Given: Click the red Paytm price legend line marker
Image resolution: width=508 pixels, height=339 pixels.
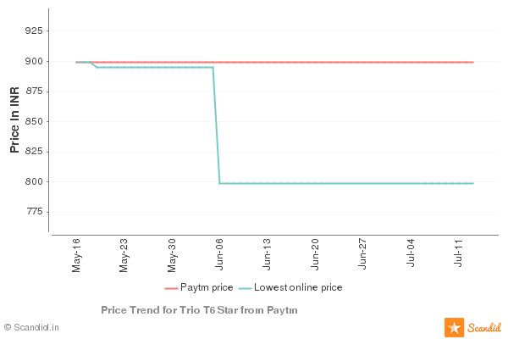Looking at the screenshot, I should coord(170,288).
